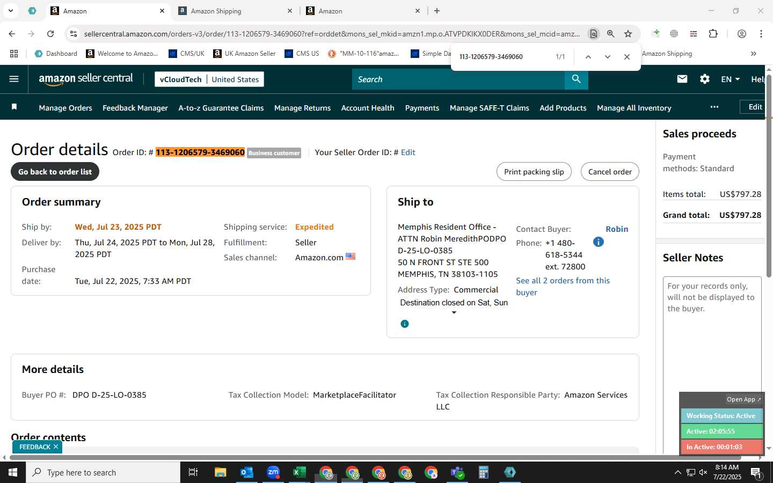The width and height of the screenshot is (773, 483).
Task: Click Go back to order list
Action: tap(55, 172)
